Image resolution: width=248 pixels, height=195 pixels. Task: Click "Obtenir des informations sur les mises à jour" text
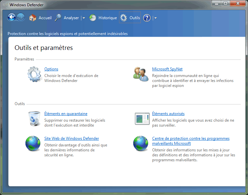(x=193, y=155)
